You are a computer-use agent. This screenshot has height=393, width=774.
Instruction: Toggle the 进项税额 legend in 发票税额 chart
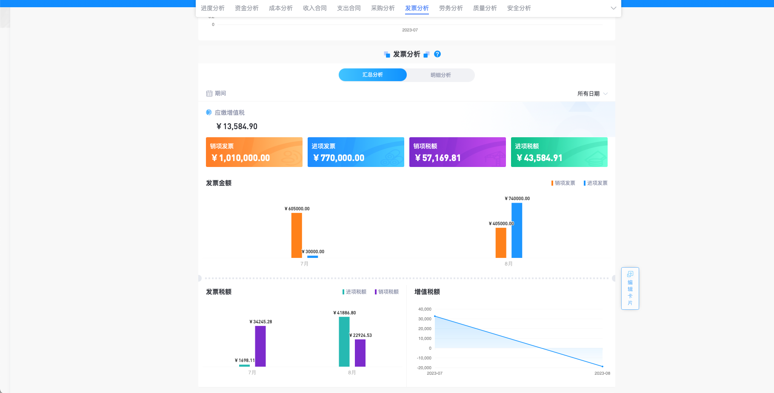(x=354, y=291)
